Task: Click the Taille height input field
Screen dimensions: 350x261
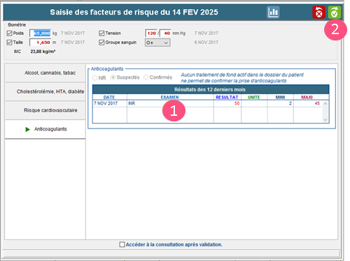Action: (40, 43)
